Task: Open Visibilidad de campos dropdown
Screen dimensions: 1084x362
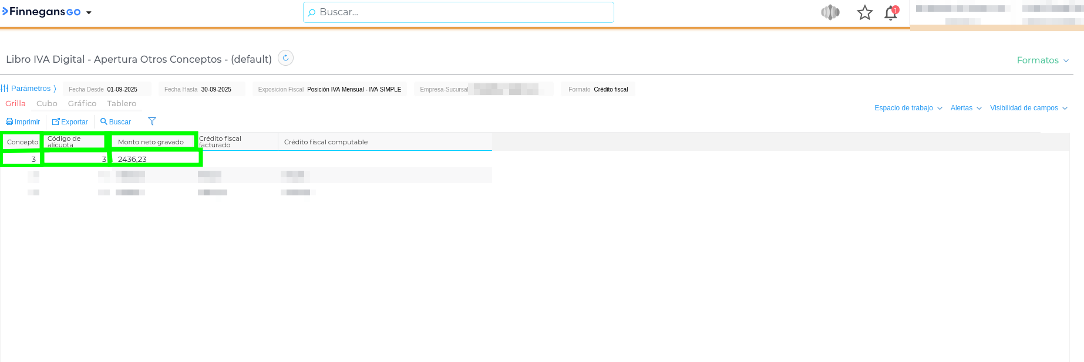Action: [x=1028, y=108]
